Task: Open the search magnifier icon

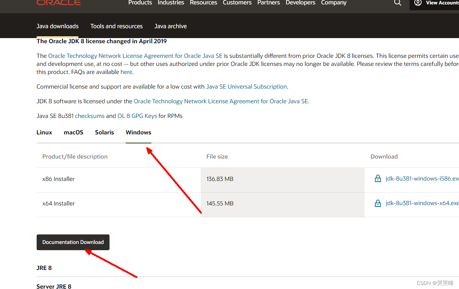Action: [397, 3]
